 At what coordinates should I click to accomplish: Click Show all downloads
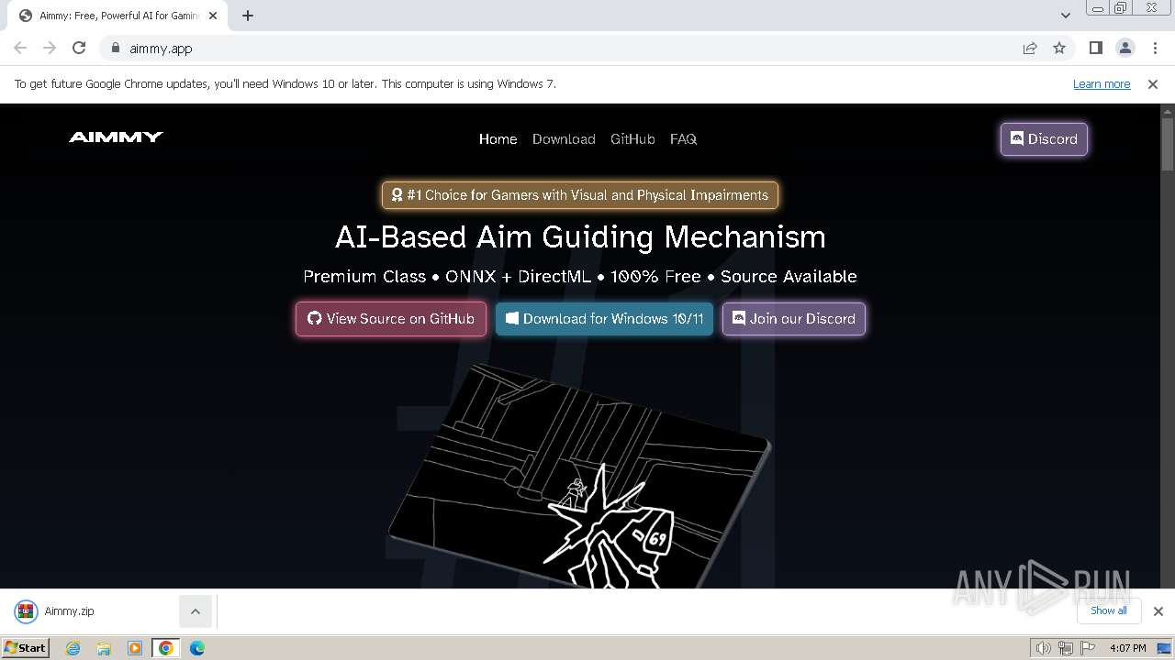1109,611
